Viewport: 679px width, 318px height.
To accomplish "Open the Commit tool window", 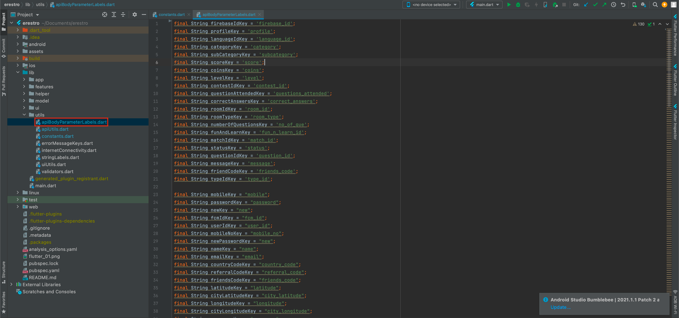I will coord(4,47).
